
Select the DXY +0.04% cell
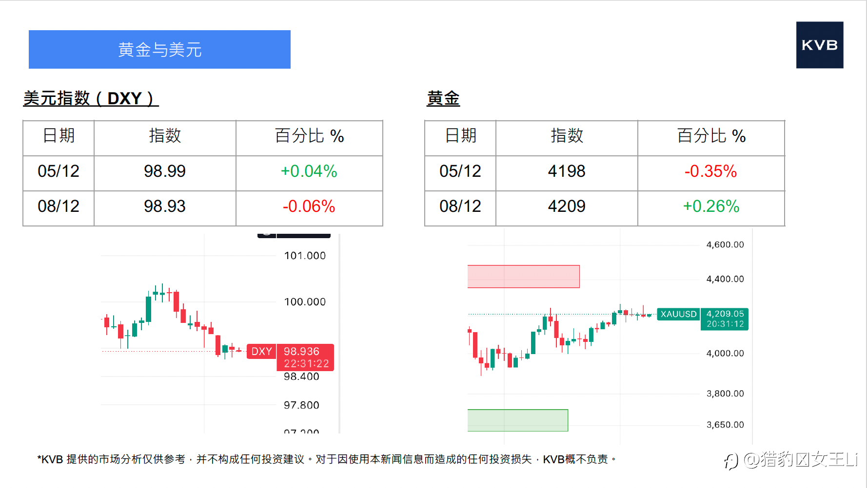(x=309, y=171)
